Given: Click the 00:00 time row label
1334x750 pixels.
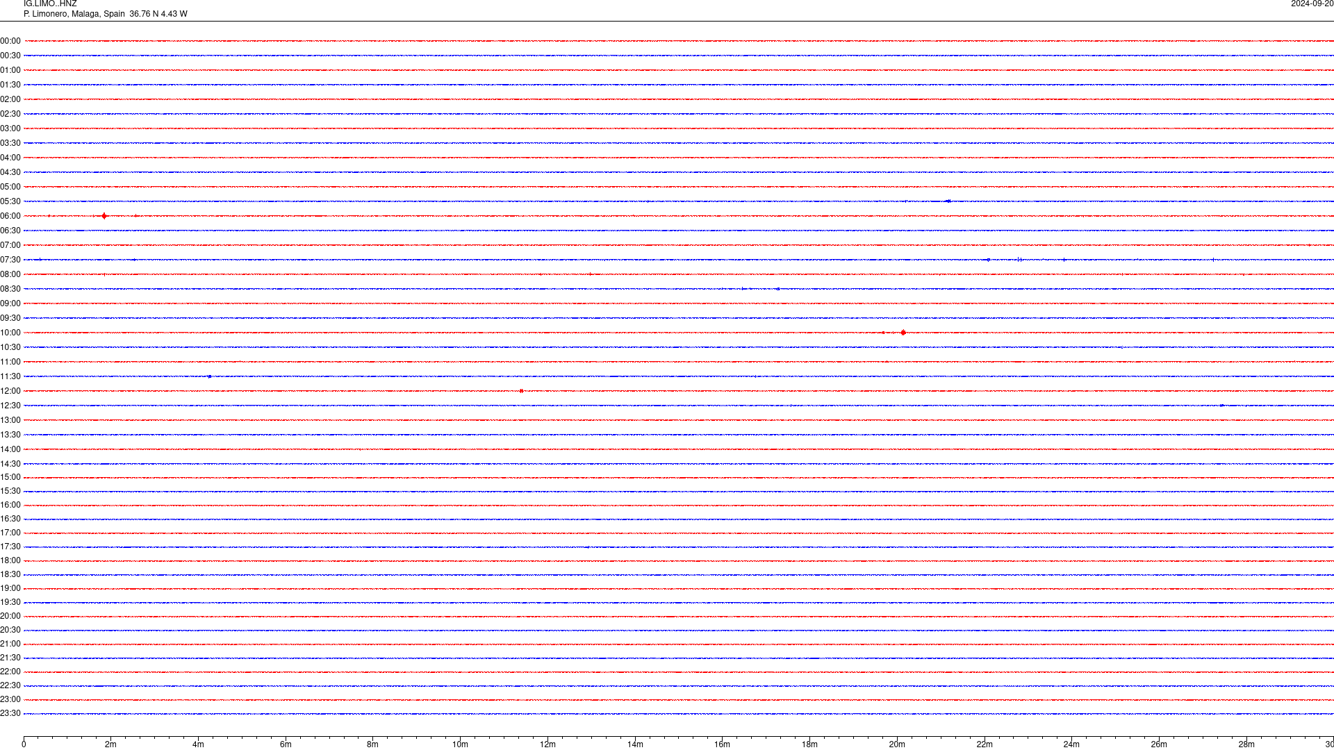Looking at the screenshot, I should tap(10, 41).
